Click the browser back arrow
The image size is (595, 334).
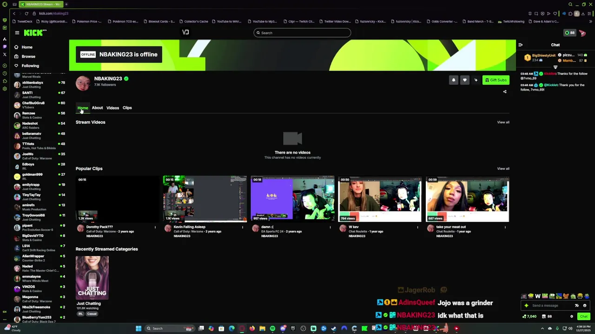(14, 13)
